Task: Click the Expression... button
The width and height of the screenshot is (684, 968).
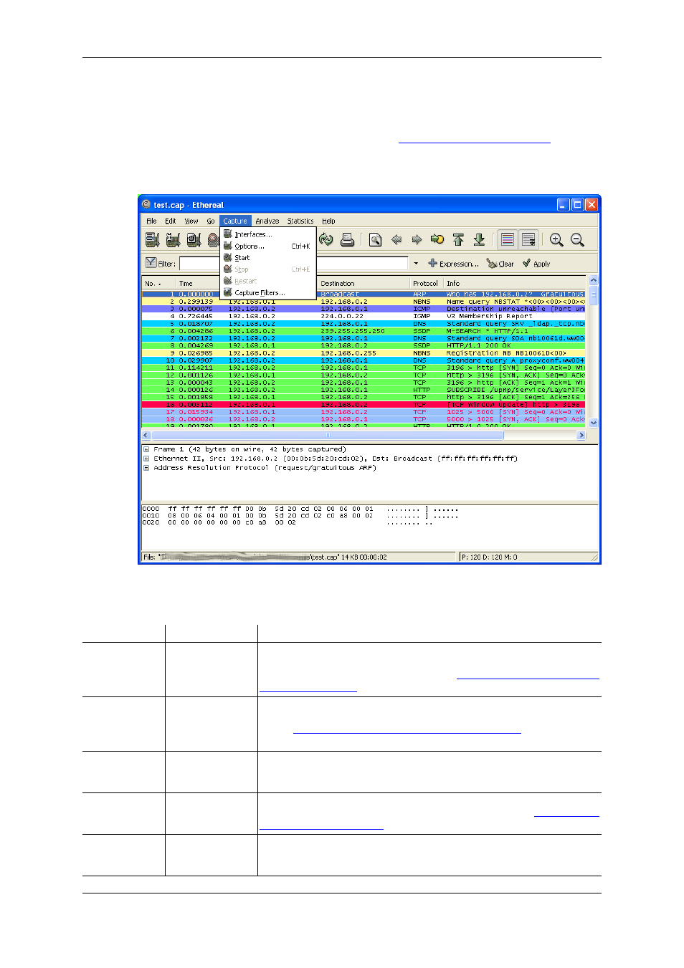Action: (453, 264)
